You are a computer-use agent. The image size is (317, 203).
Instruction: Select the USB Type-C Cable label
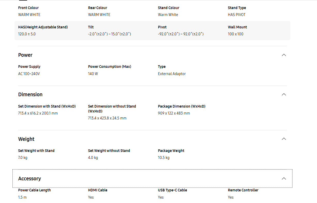coord(172,190)
